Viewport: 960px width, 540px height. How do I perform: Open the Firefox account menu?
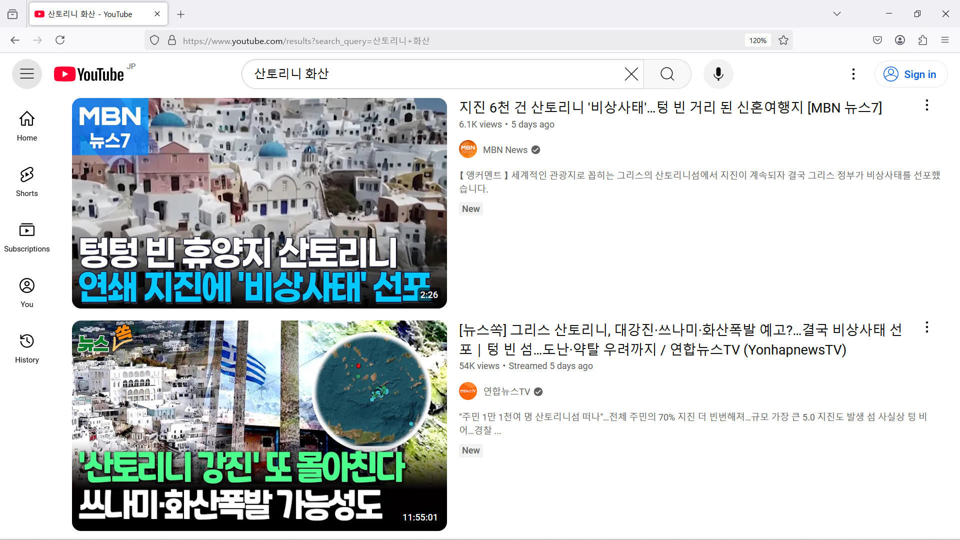pos(900,40)
